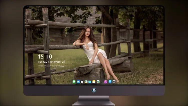Launch the yellow Notes app in the dock
This screenshot has height=106, width=188.
pos(94,82)
